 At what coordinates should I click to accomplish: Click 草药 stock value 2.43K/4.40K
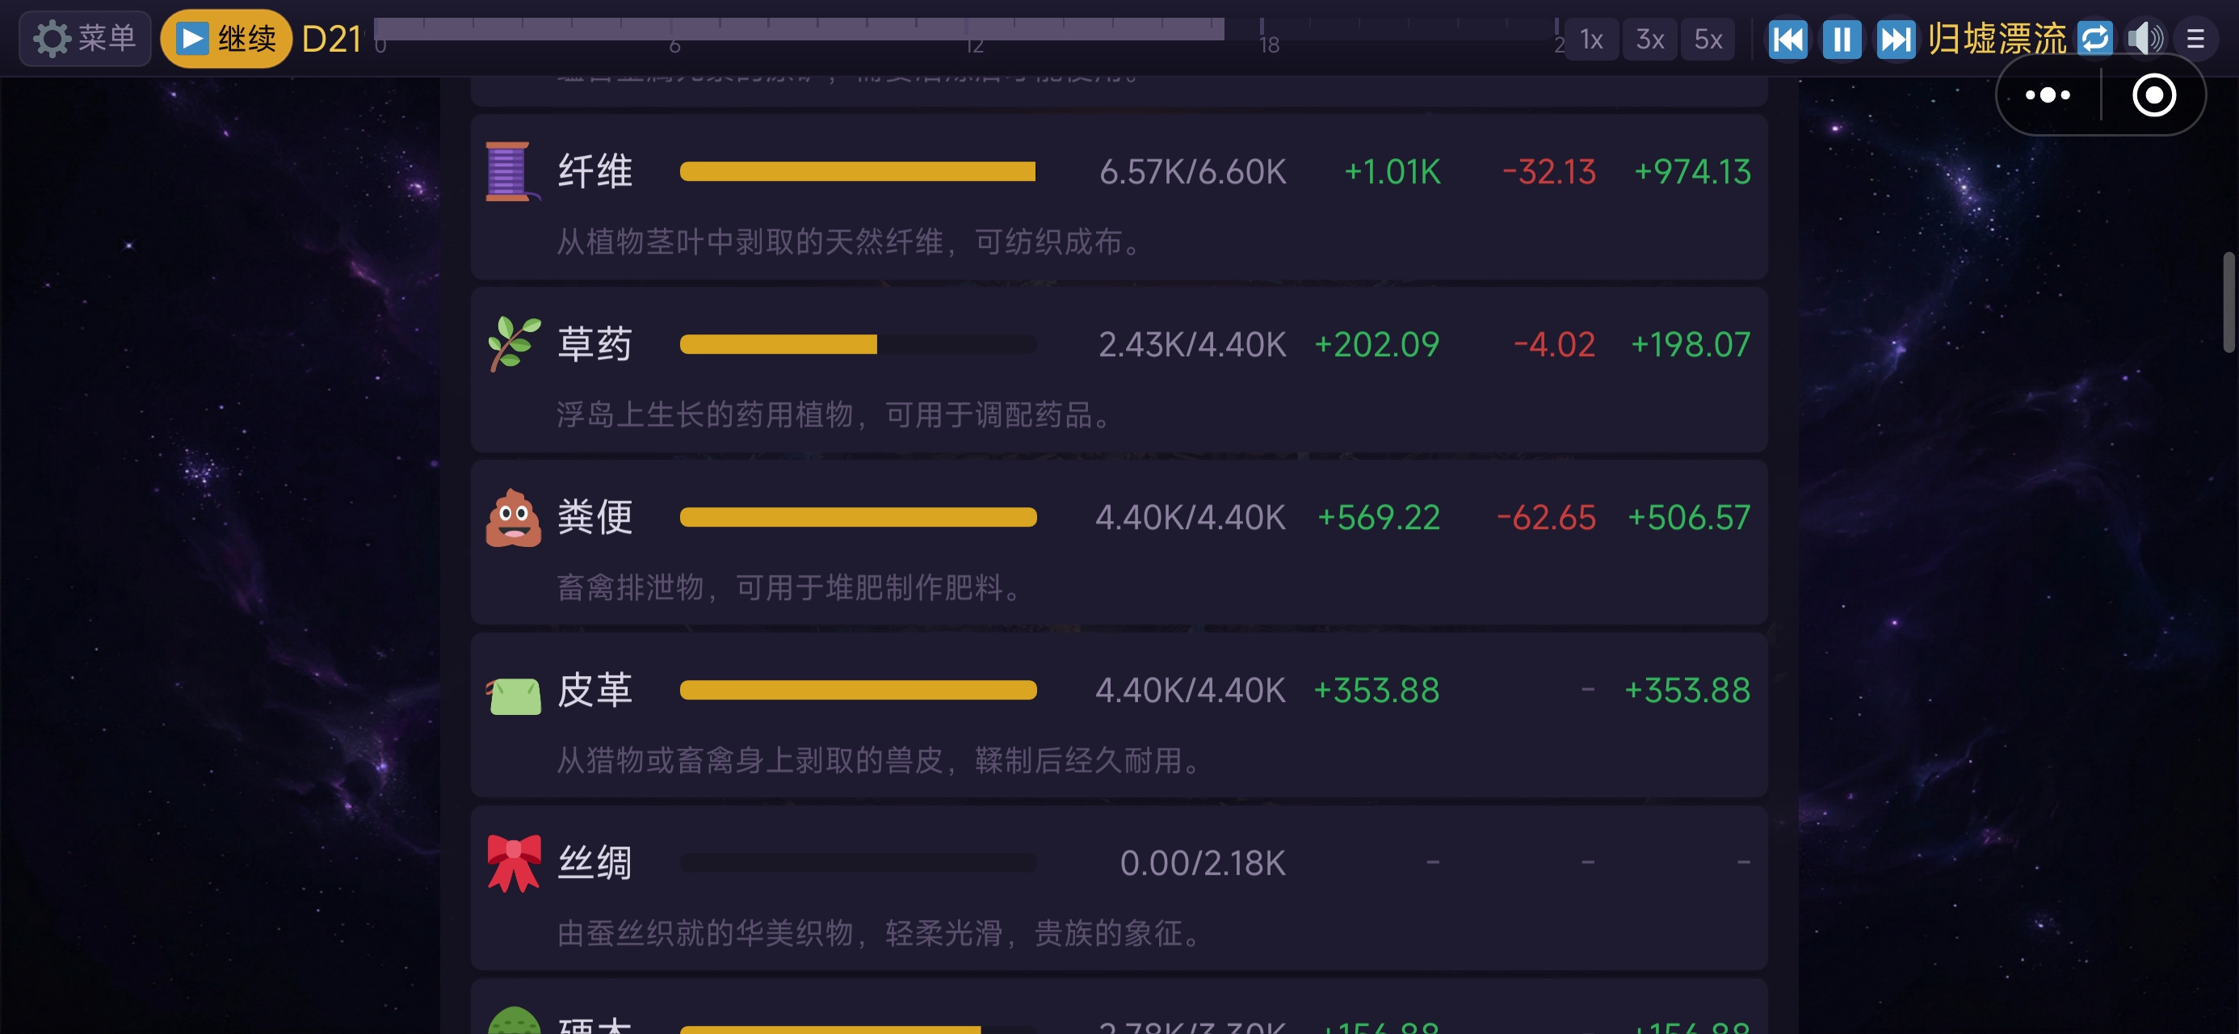click(1192, 345)
